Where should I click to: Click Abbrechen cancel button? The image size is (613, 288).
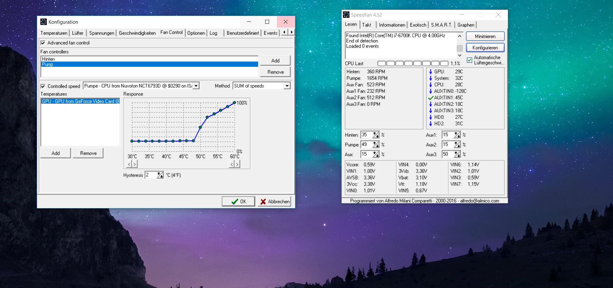274,201
